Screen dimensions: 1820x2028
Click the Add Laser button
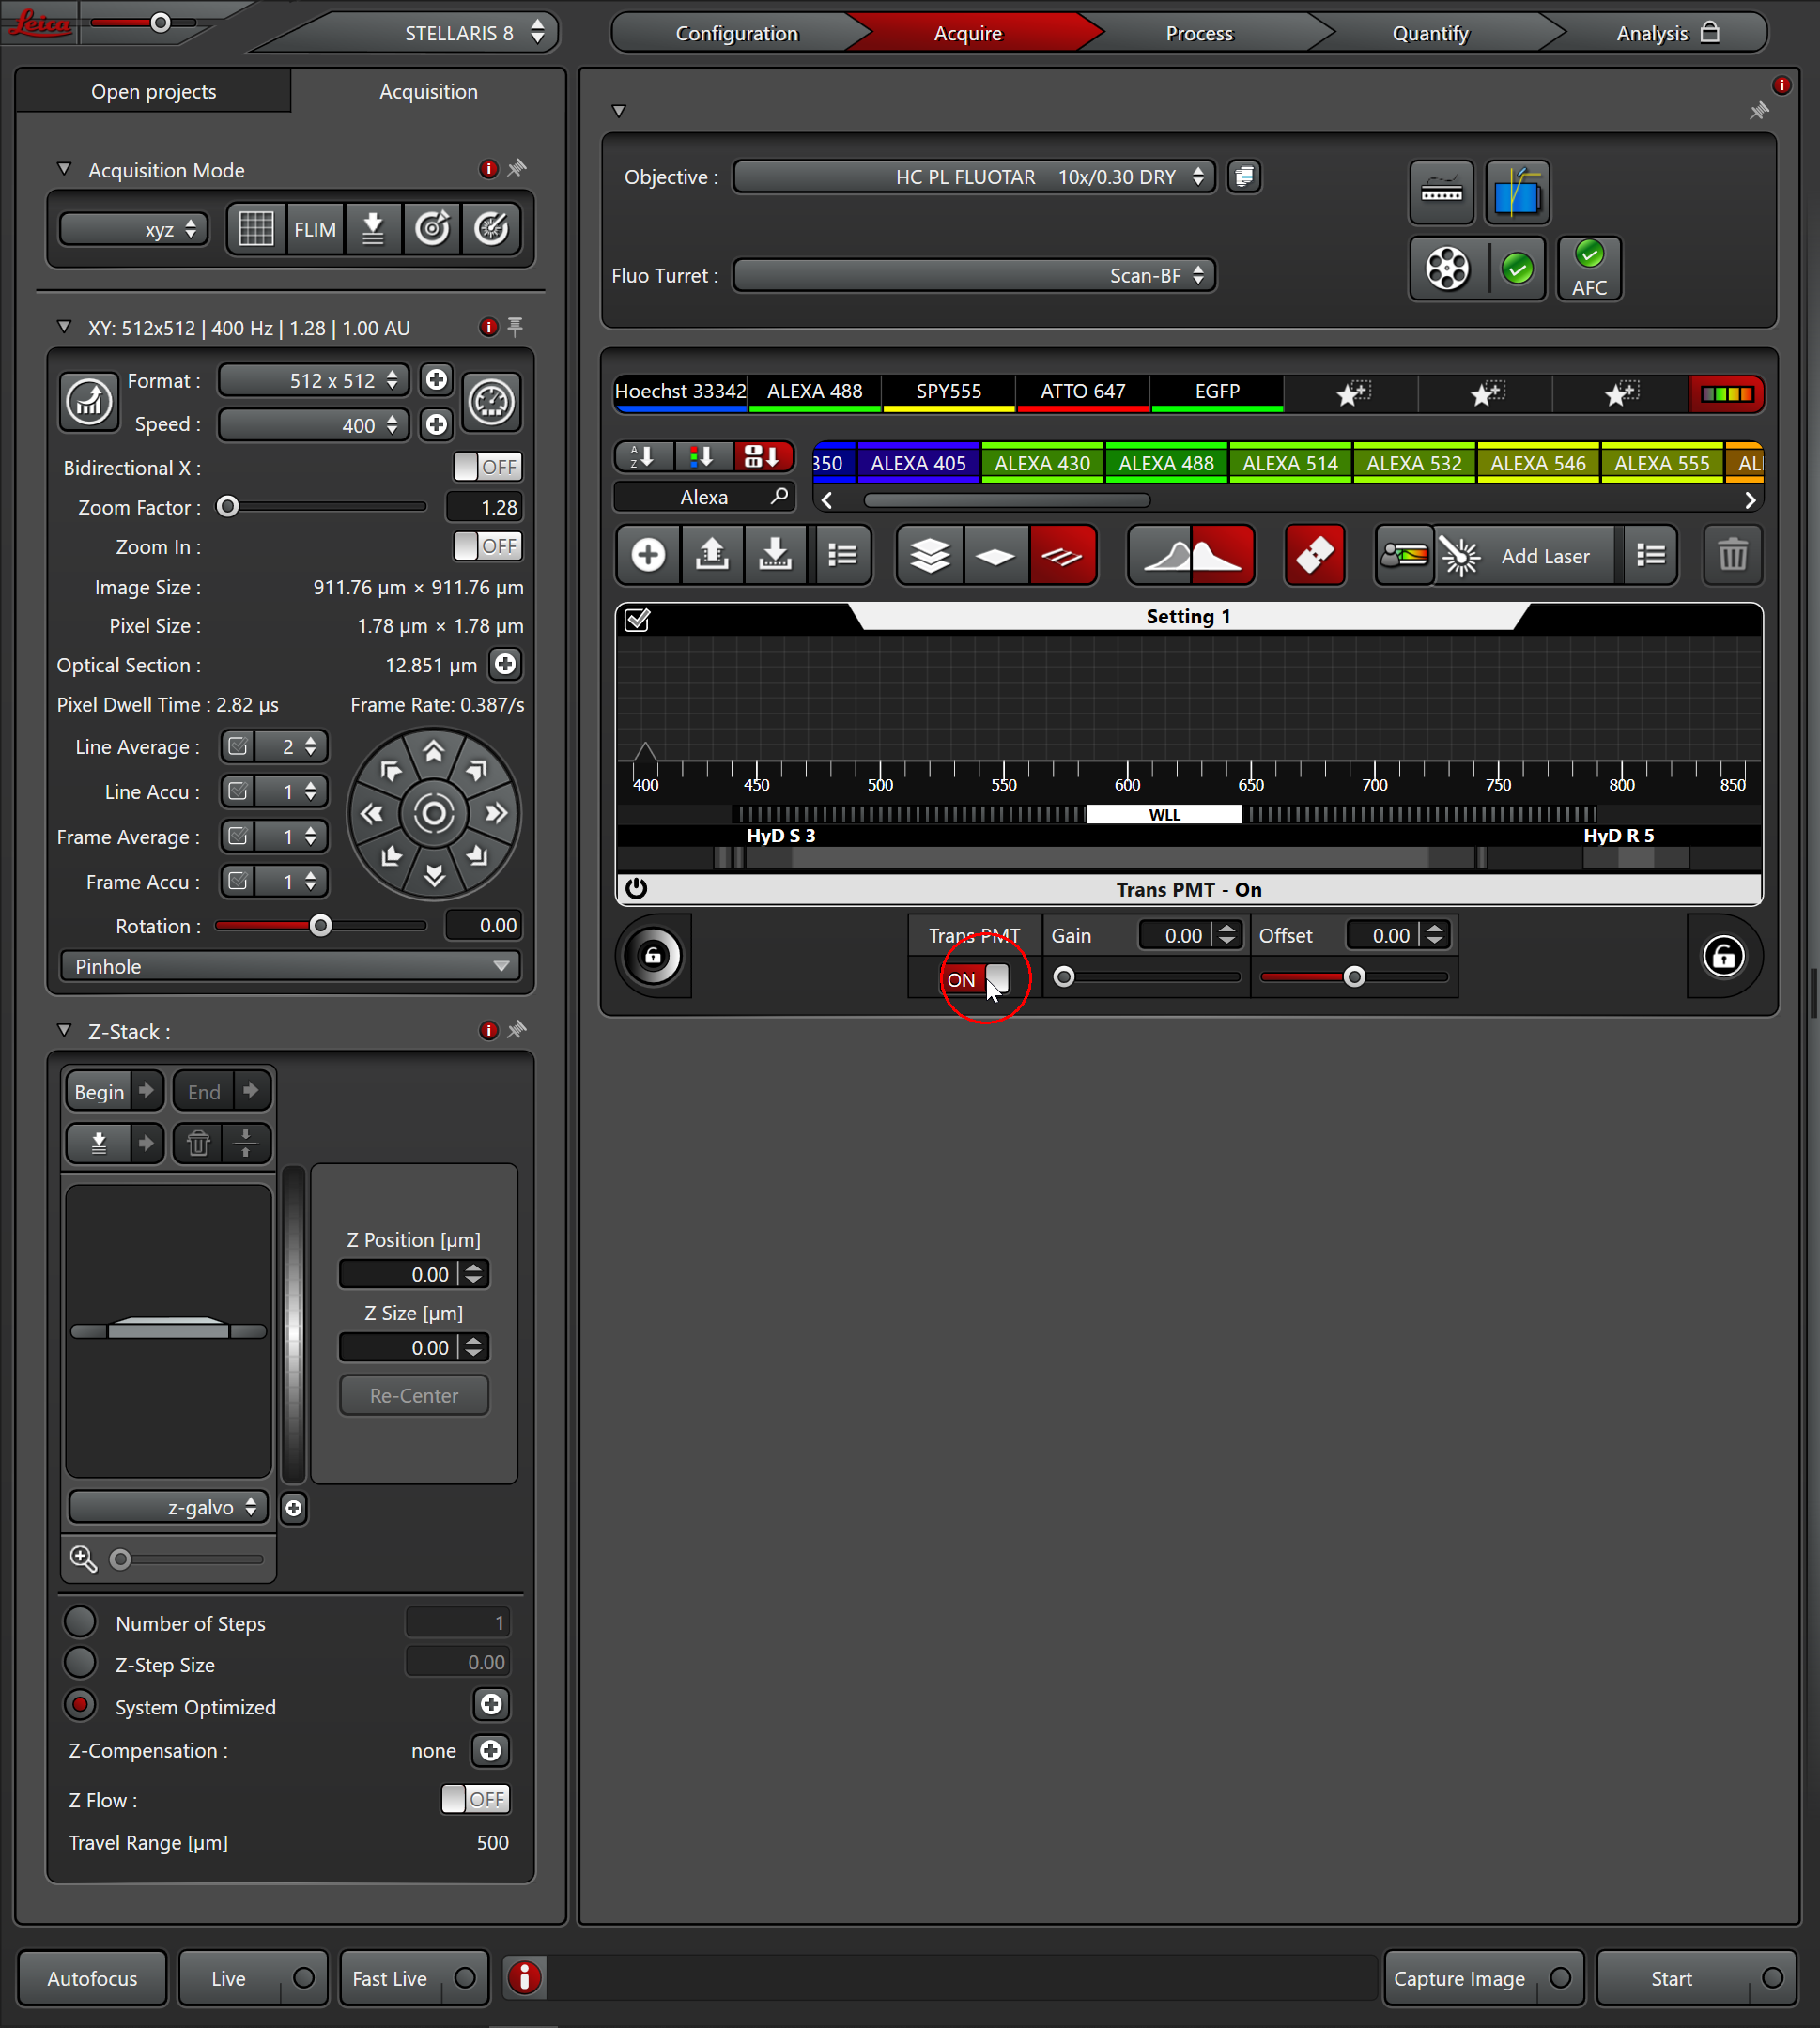(1525, 555)
